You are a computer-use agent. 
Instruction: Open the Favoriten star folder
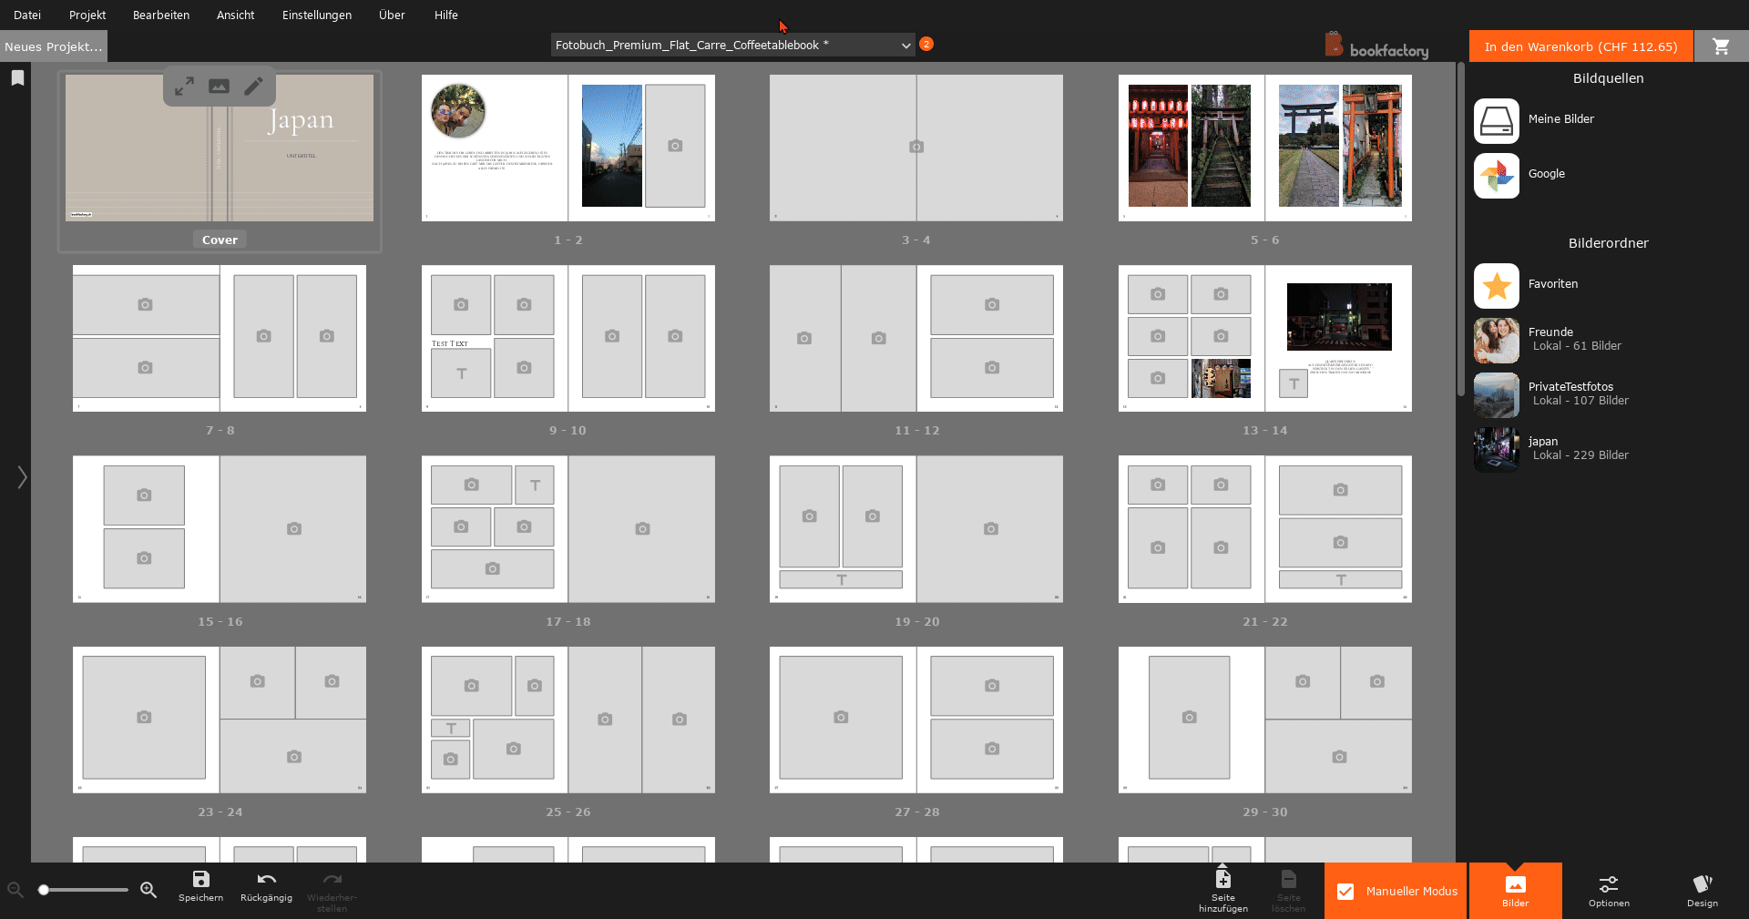(1497, 286)
